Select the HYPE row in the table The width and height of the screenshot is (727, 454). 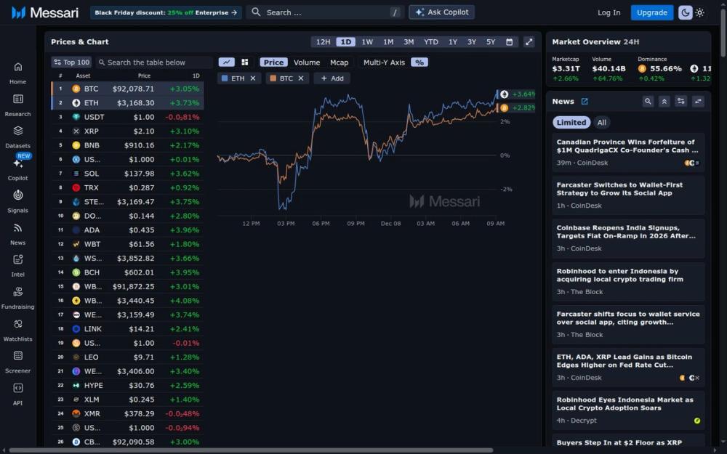[127, 386]
